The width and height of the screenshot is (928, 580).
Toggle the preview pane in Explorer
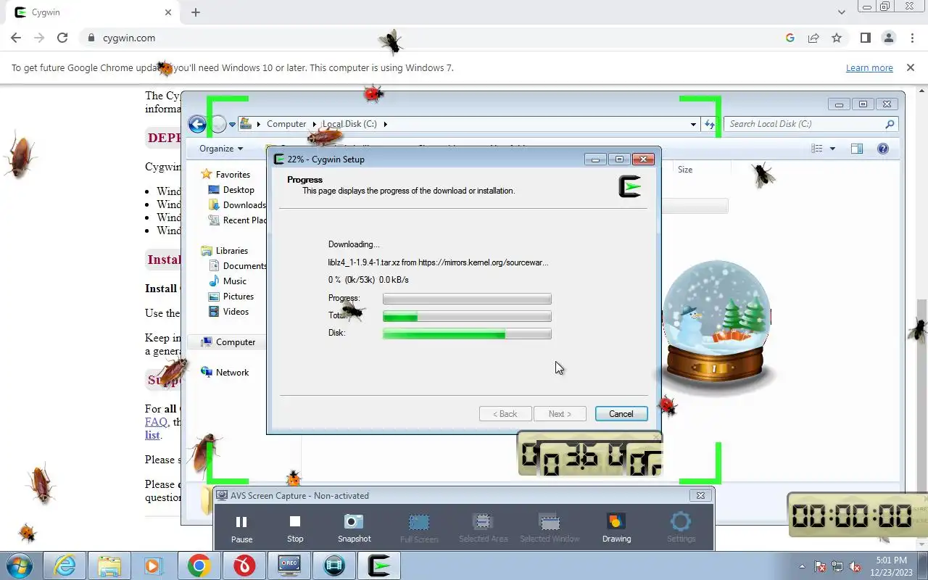pos(856,149)
